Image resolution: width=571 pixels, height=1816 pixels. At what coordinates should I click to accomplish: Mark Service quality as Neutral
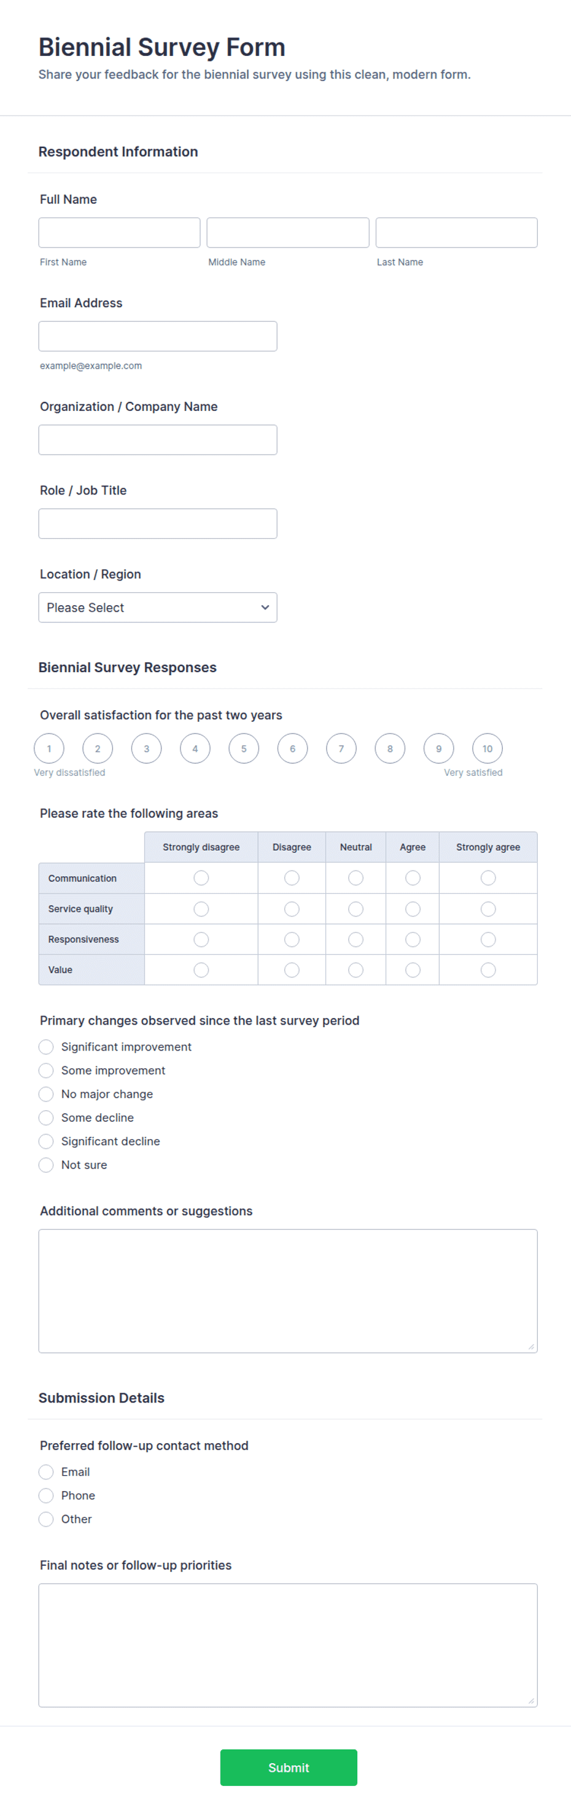tap(356, 909)
